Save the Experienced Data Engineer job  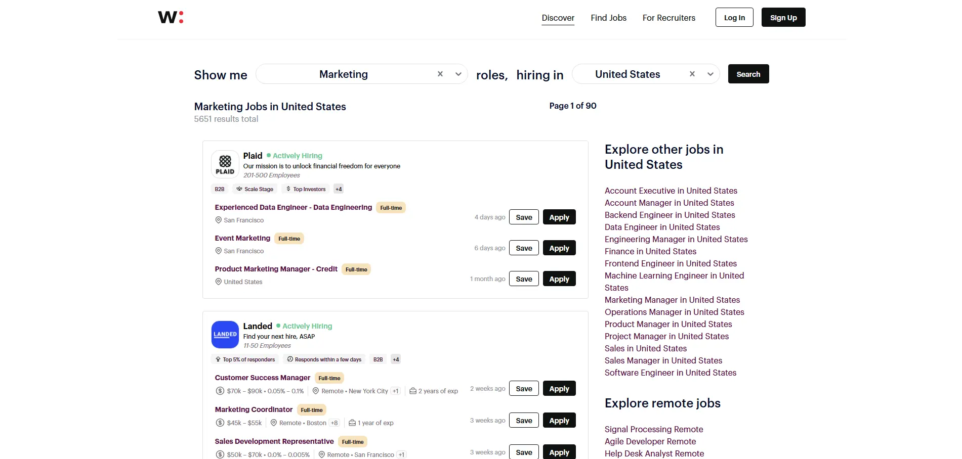coord(524,217)
